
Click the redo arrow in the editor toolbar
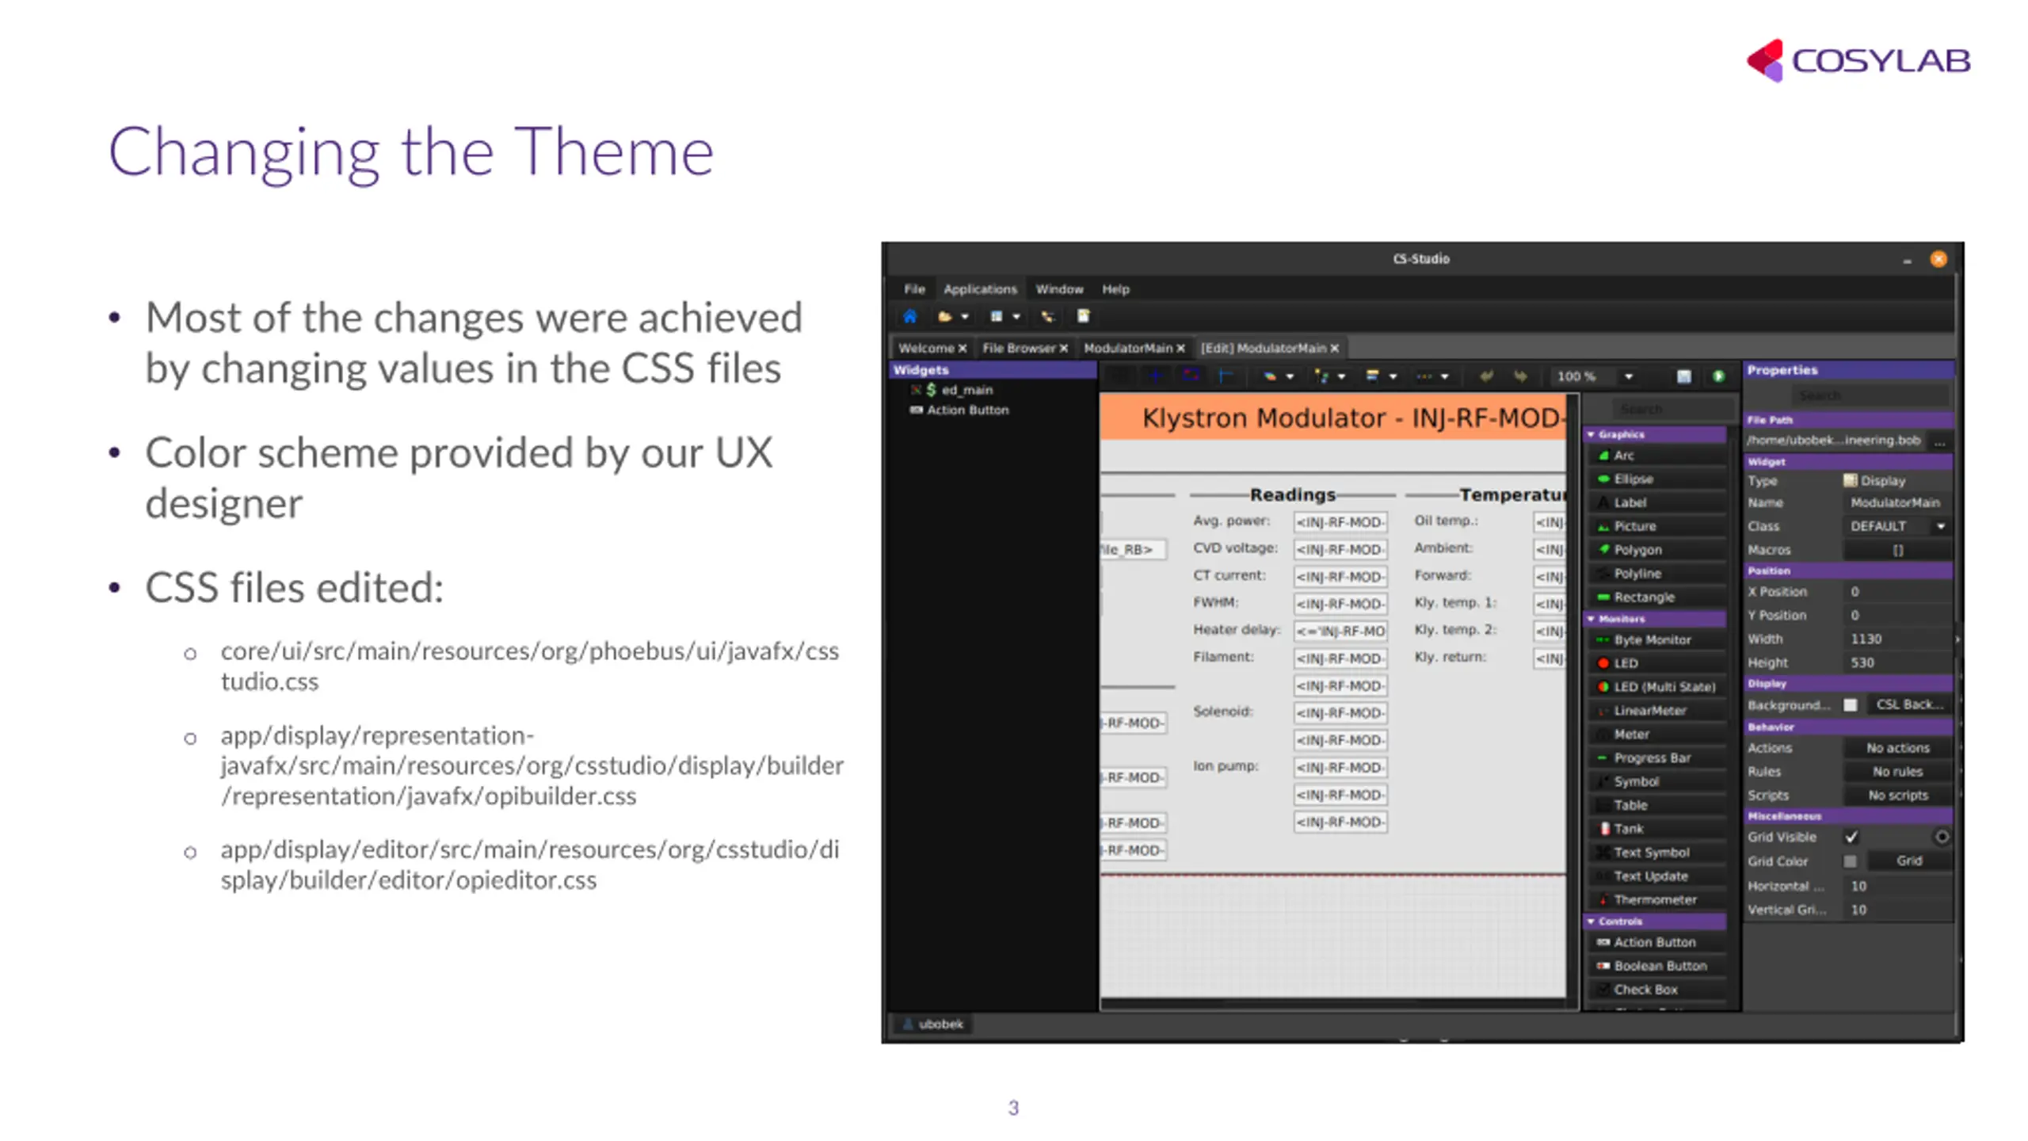click(1520, 376)
